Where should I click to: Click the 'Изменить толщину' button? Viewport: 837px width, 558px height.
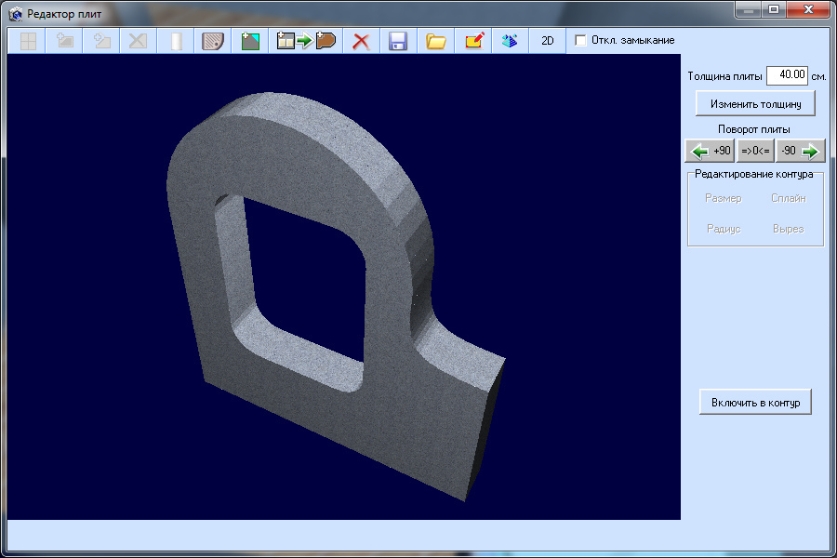tap(755, 103)
